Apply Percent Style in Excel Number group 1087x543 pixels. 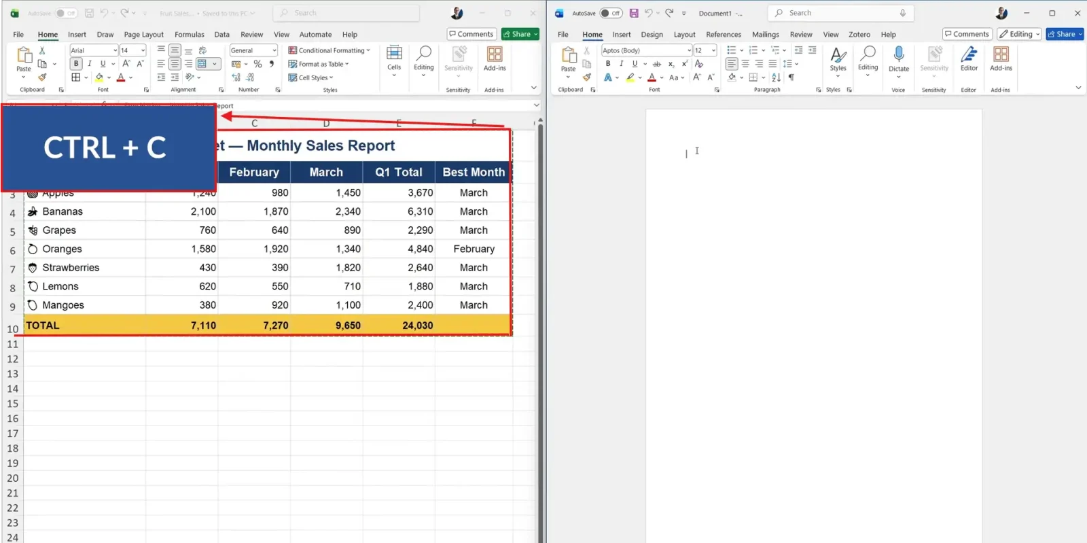(257, 64)
